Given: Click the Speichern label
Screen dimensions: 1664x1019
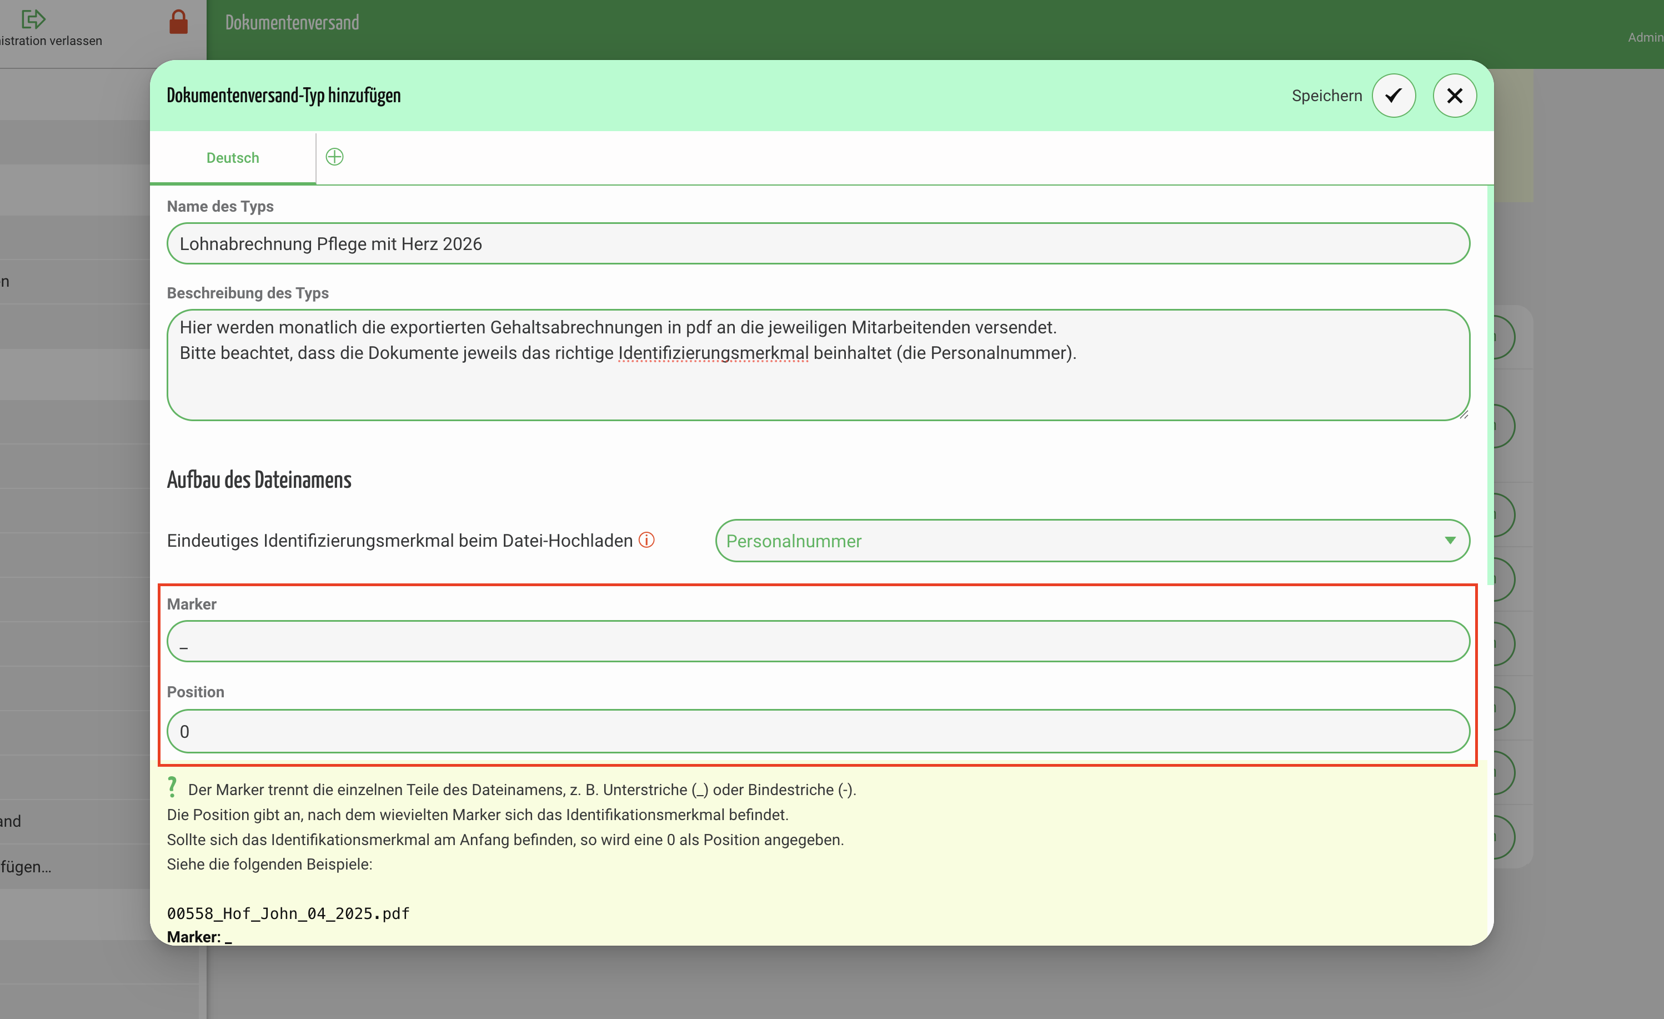Looking at the screenshot, I should tap(1326, 96).
